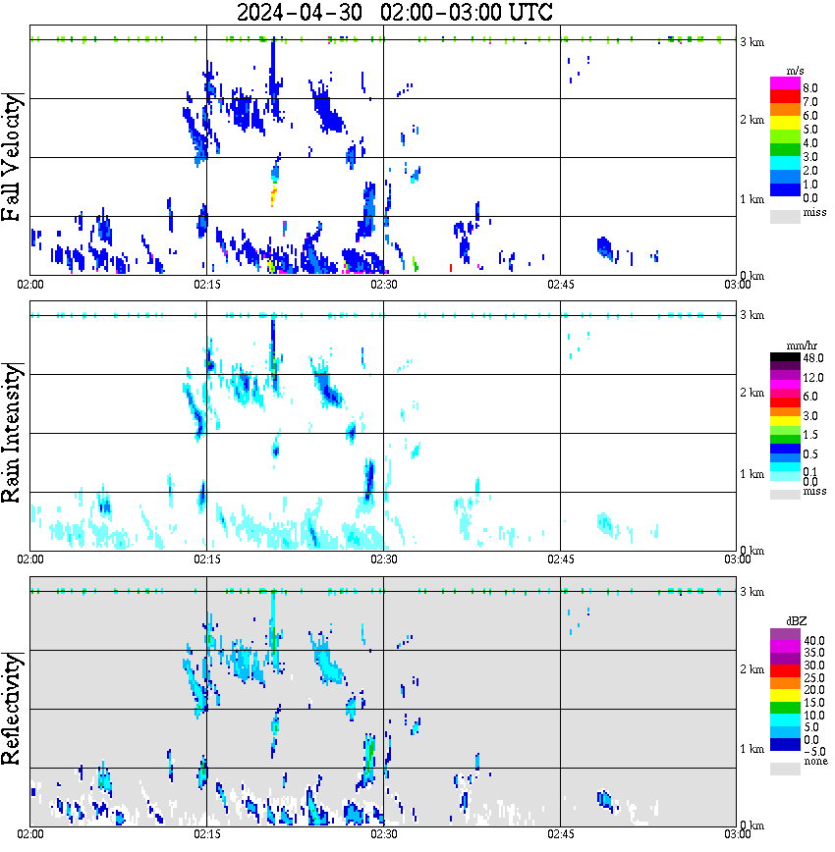Select the light green 4.0 swatch in m/s legend

(x=785, y=137)
